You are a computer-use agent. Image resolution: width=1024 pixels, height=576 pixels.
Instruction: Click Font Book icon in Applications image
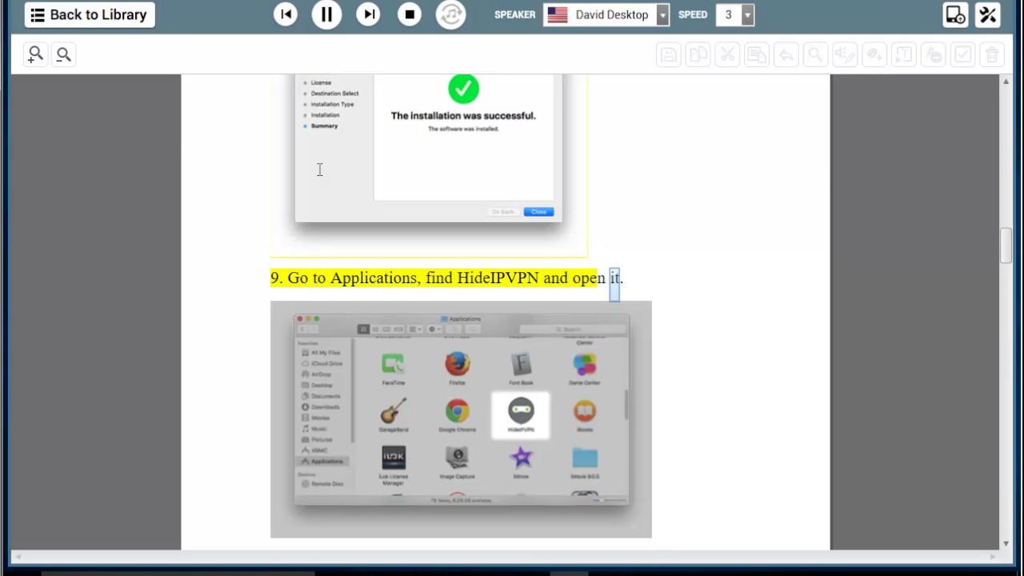pyautogui.click(x=521, y=364)
